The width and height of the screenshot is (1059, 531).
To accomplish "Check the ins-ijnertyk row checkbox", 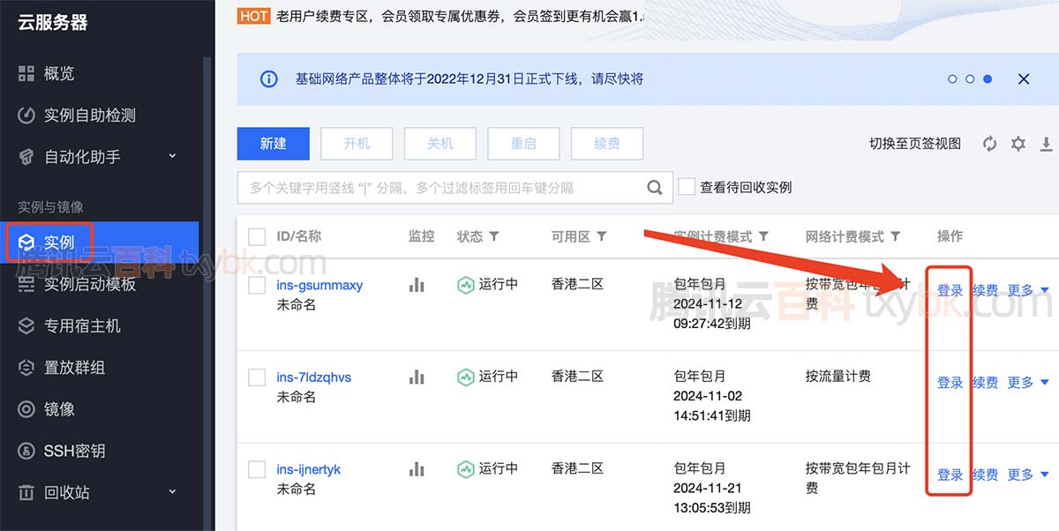I will pyautogui.click(x=257, y=470).
